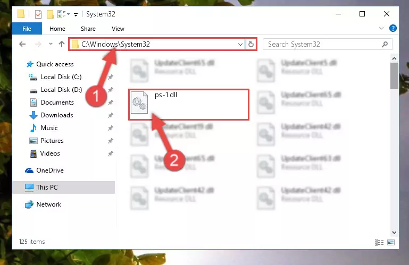409x265 pixels.
Task: Click the New folder quick access icon
Action: tap(50, 14)
